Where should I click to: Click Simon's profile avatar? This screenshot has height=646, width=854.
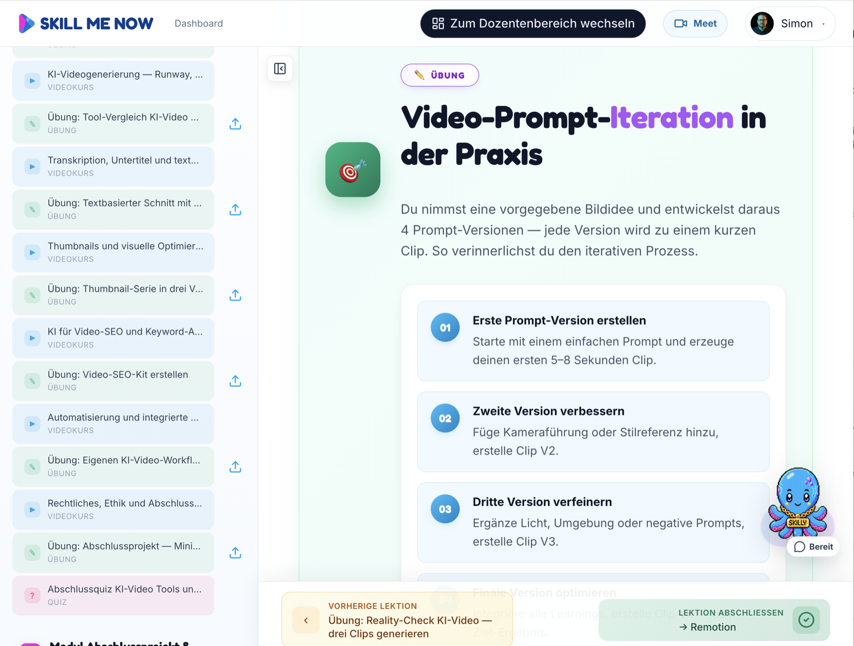click(x=762, y=23)
